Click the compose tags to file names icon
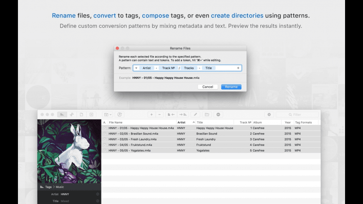363x204 pixels. tap(183, 114)
